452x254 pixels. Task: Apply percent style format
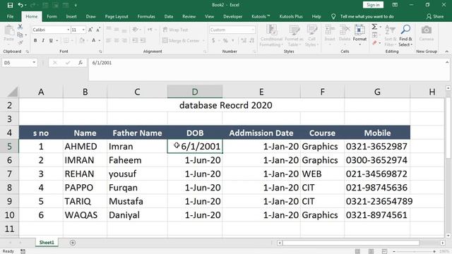point(225,41)
